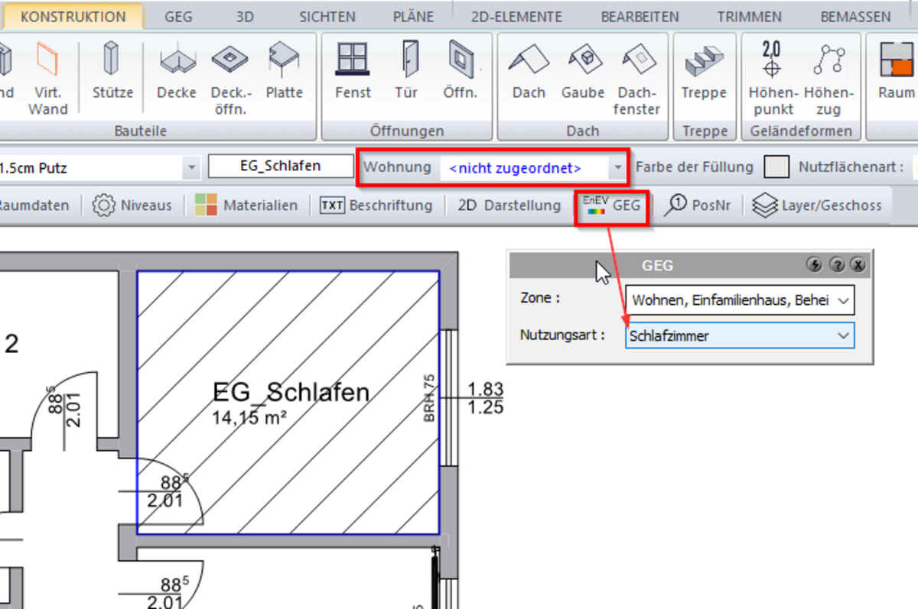Click the EG_Schlafen room name field
Viewport: 918px width, 609px height.
[x=280, y=167]
